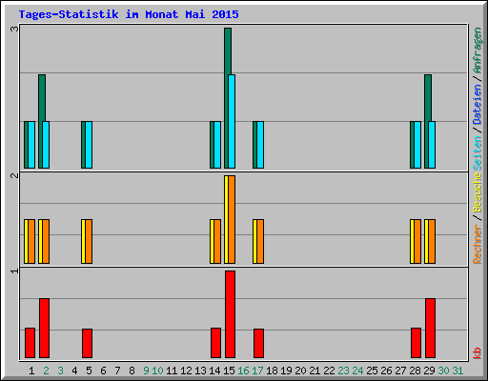Click green day label '10' on the x-axis
Image resolution: width=488 pixels, height=381 pixels.
(157, 371)
